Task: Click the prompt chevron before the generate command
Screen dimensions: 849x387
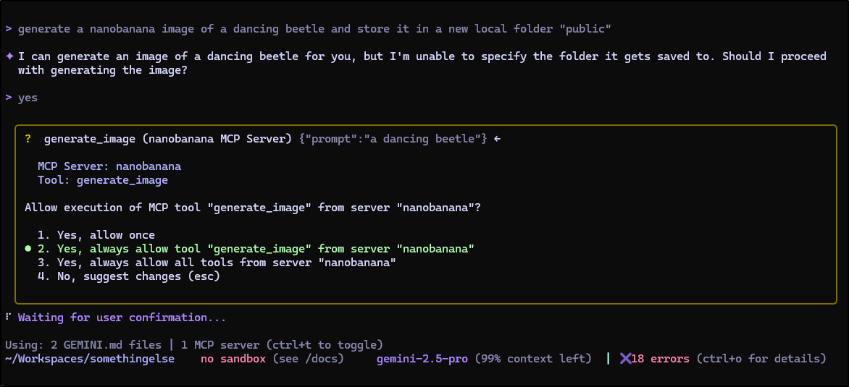Action: pyautogui.click(x=8, y=29)
